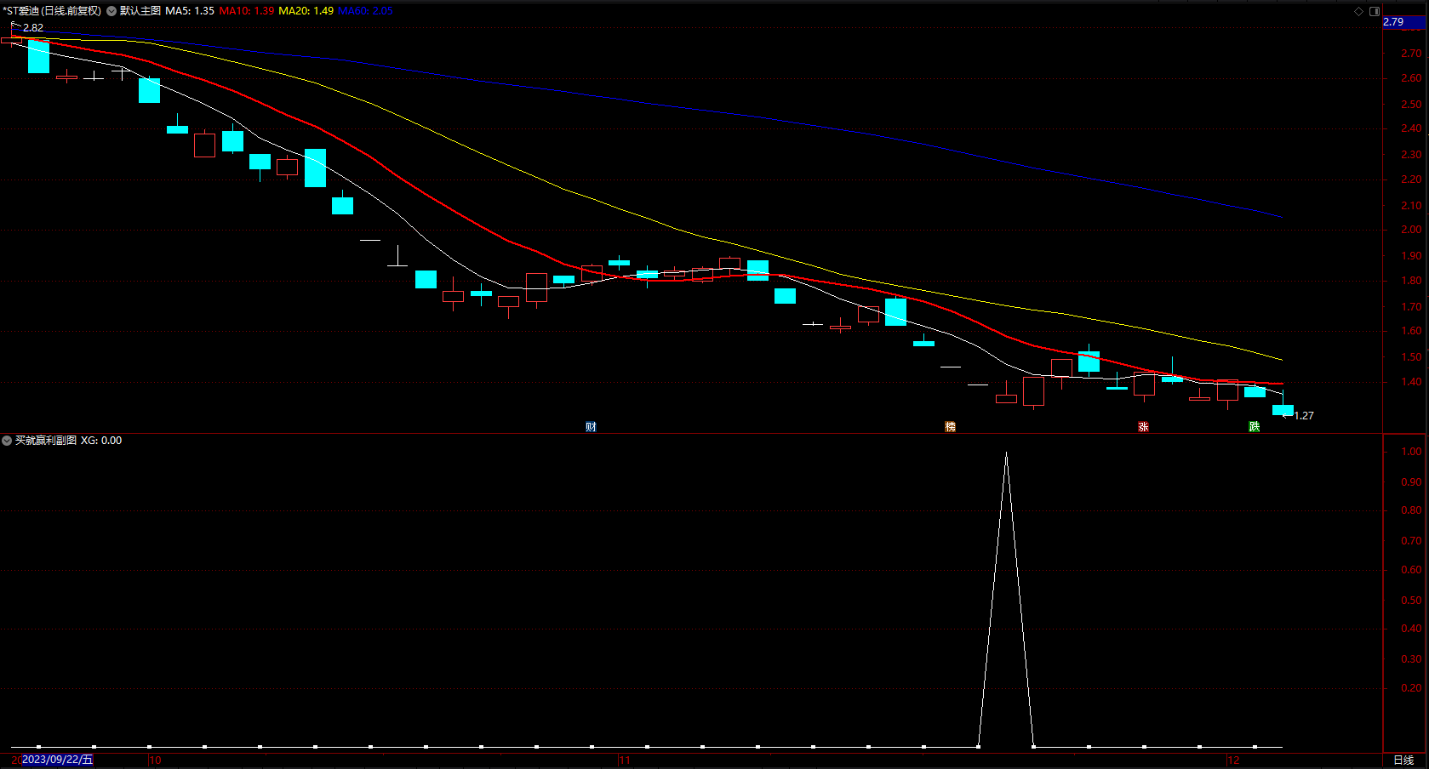The height and width of the screenshot is (769, 1429).
Task: Click the XG: 0.00 indicator value
Action: point(101,441)
